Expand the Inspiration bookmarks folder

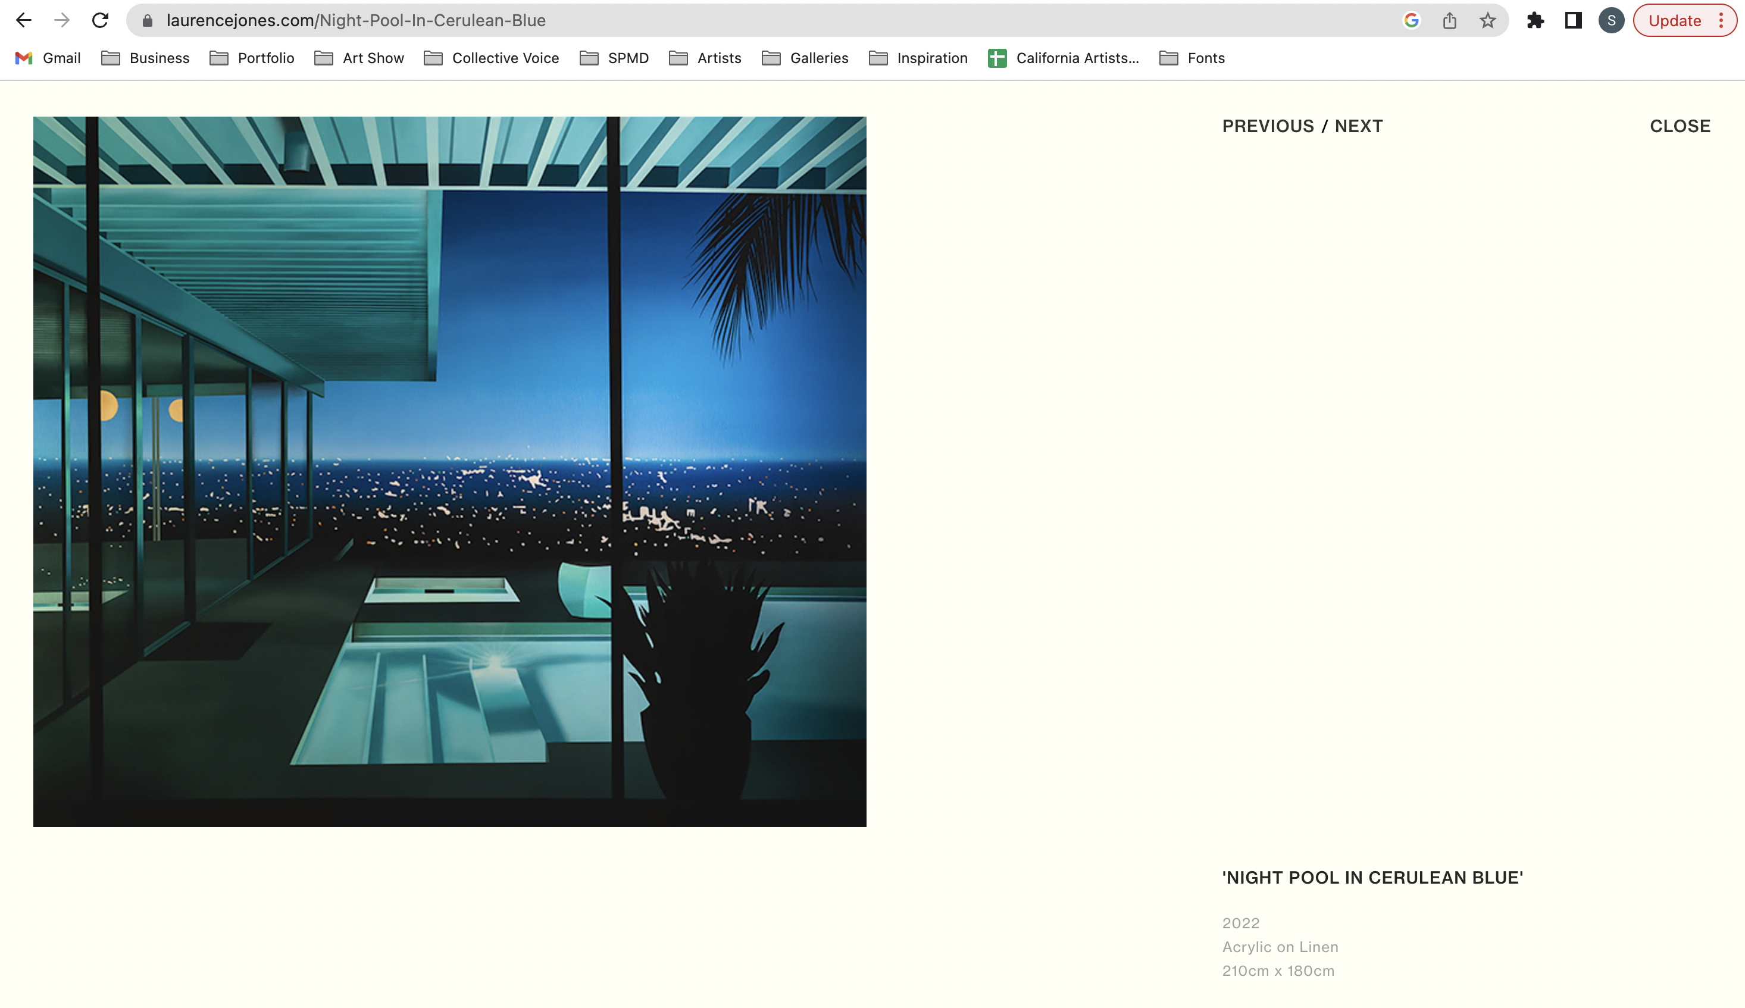(918, 58)
